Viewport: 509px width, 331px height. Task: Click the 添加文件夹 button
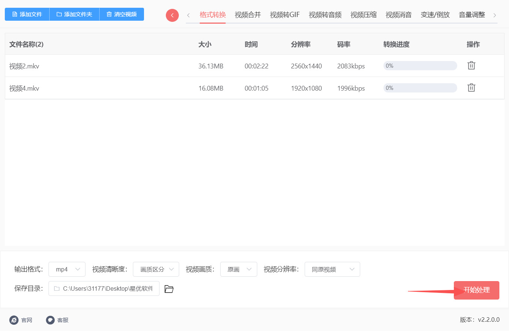coord(74,14)
